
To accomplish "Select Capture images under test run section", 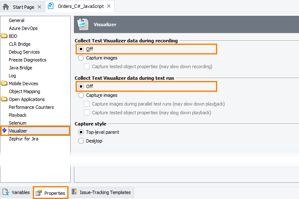I will click(x=81, y=95).
